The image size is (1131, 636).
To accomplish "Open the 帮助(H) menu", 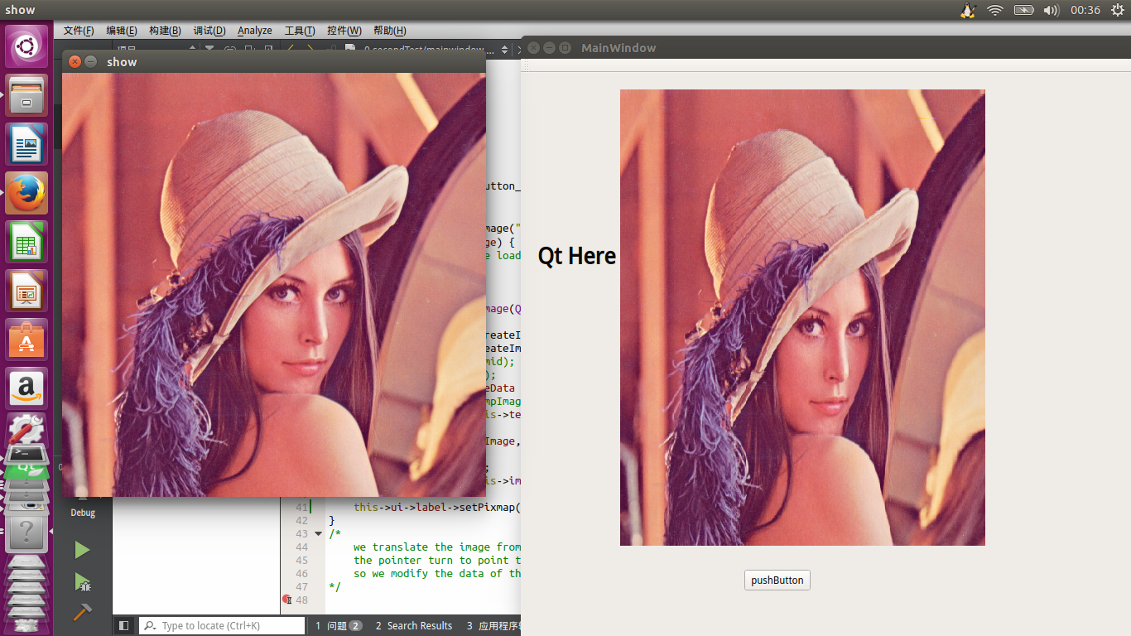I will click(x=390, y=31).
